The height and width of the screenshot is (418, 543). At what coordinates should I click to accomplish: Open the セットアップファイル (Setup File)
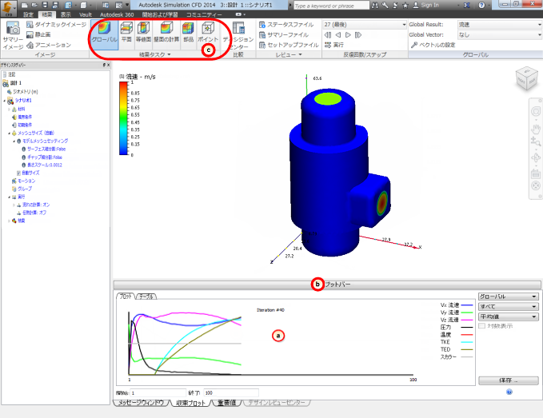point(289,45)
